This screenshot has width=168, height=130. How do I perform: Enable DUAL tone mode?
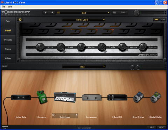pos(123,13)
